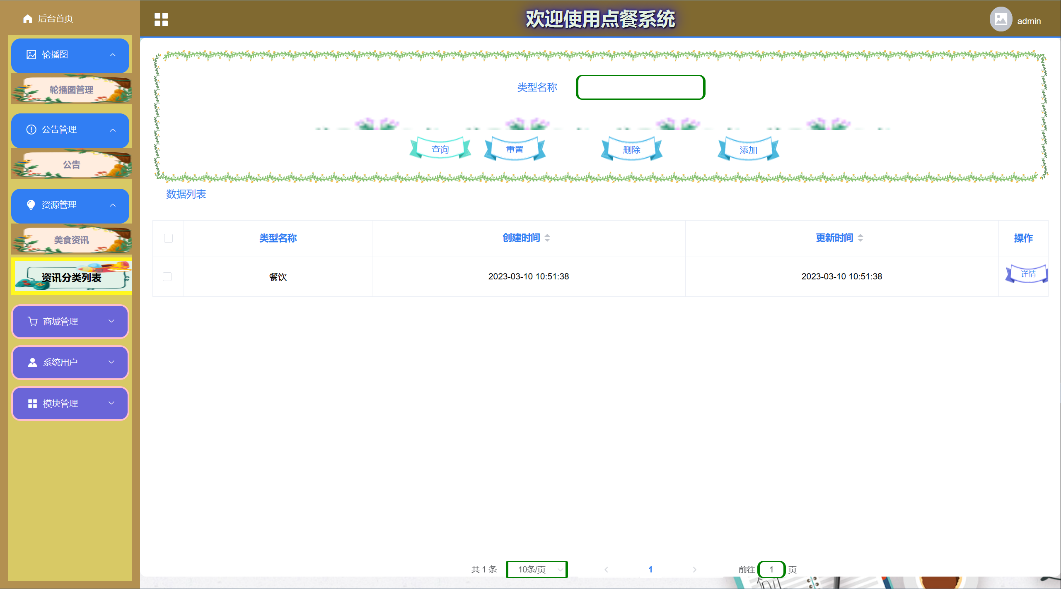Toggle the select-all checkbox in table header

click(x=168, y=238)
